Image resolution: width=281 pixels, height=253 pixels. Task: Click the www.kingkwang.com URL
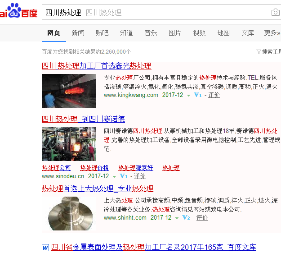pos(131,95)
